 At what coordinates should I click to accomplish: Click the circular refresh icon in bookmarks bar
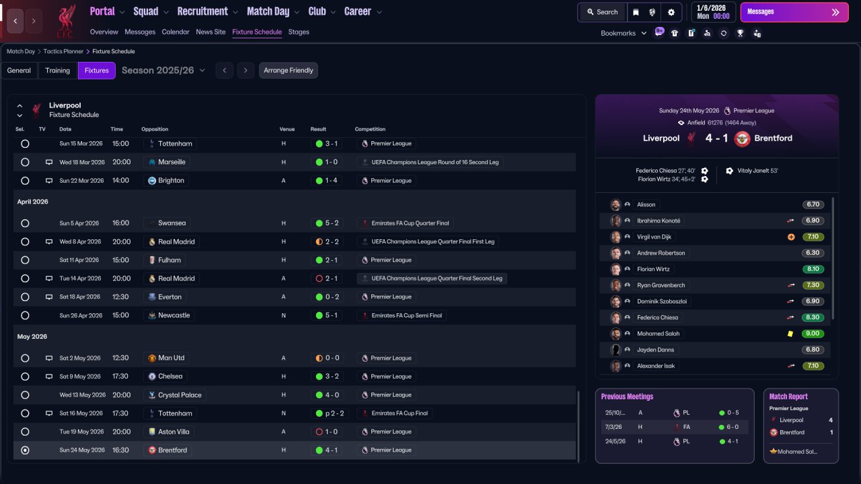point(724,33)
